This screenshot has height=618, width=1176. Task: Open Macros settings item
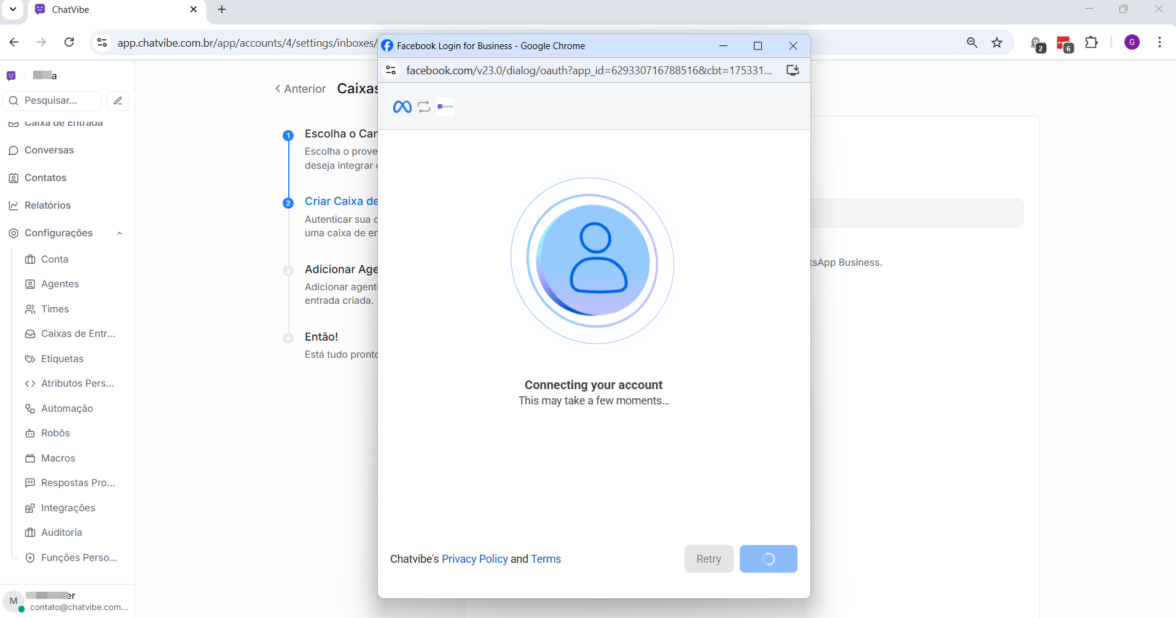[58, 458]
